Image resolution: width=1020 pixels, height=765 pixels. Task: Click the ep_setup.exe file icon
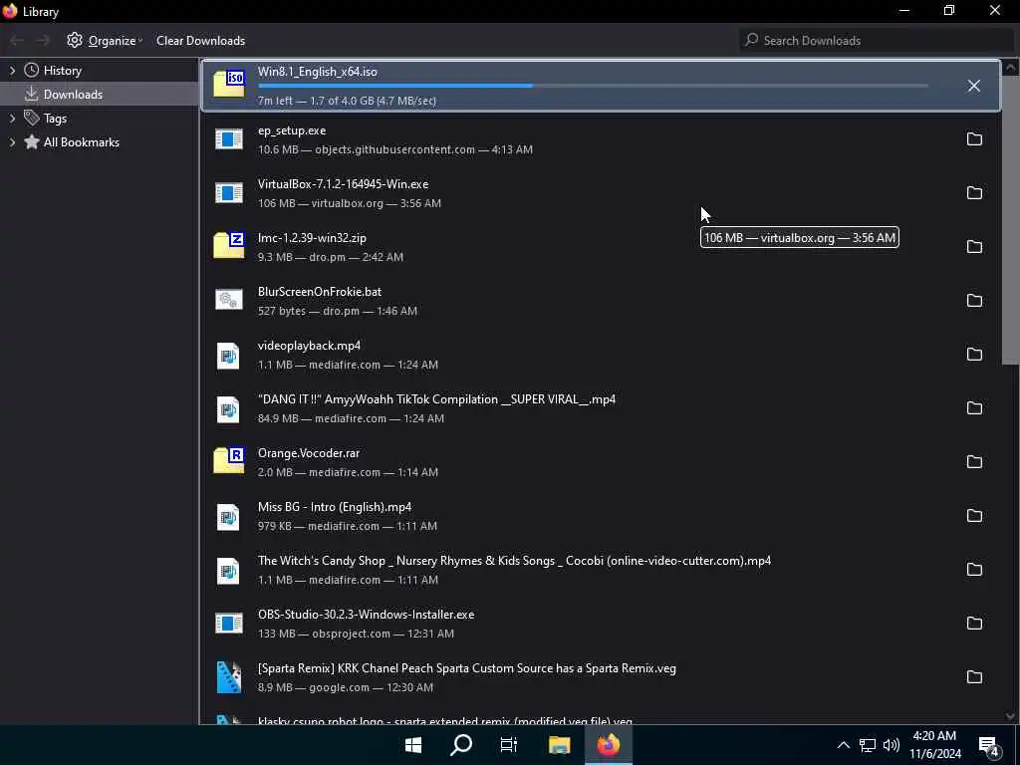pos(229,139)
